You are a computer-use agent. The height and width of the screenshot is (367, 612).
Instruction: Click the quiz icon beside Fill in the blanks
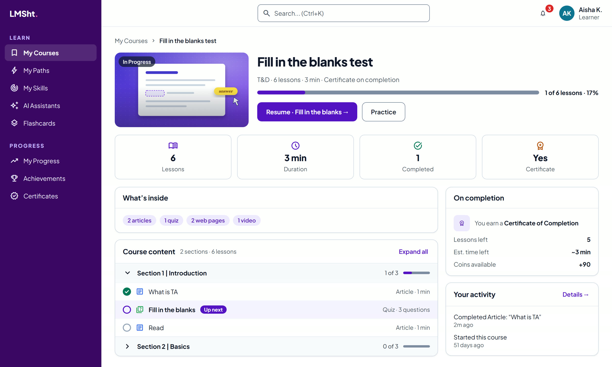pyautogui.click(x=140, y=309)
